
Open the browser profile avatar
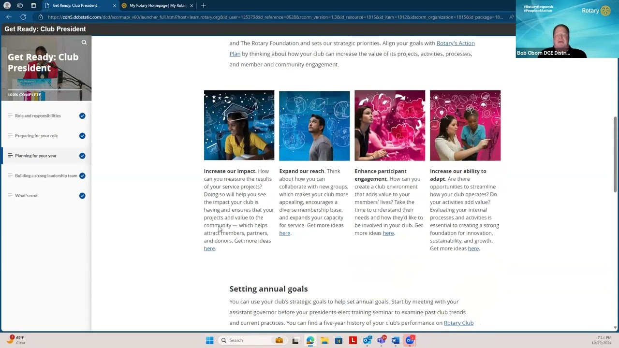coord(7,5)
